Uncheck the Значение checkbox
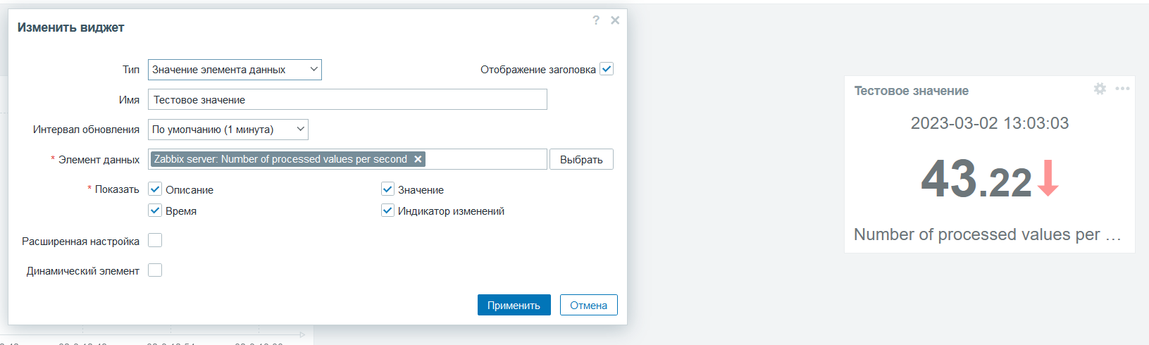The height and width of the screenshot is (345, 1149). (387, 189)
